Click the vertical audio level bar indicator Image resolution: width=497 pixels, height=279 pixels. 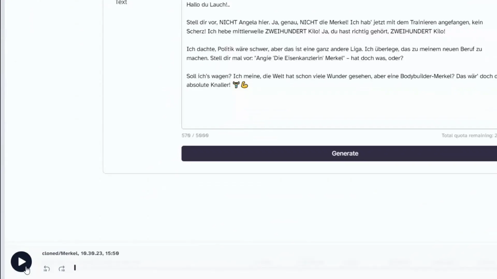pos(75,268)
